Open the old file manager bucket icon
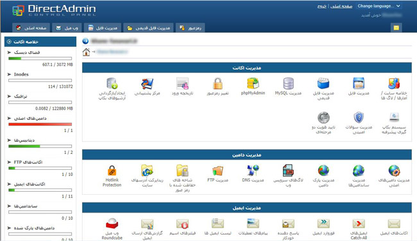The width and height of the screenshot is (417, 241). click(323, 83)
